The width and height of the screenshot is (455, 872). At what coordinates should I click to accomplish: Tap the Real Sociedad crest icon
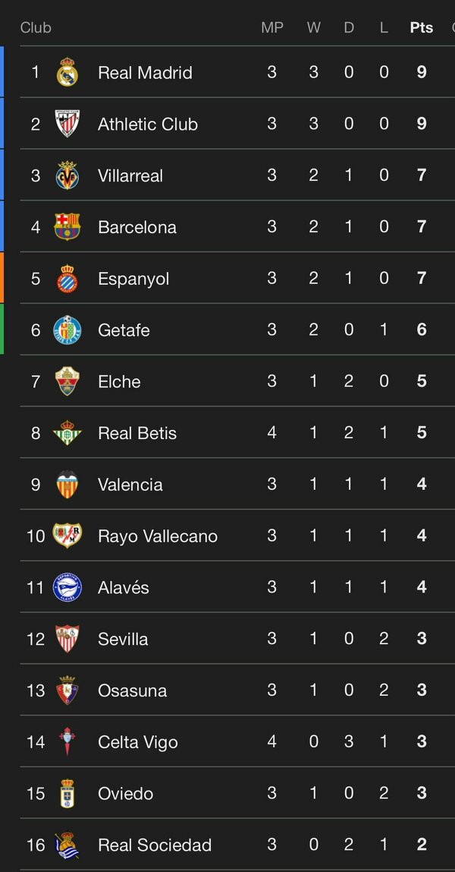[x=67, y=845]
